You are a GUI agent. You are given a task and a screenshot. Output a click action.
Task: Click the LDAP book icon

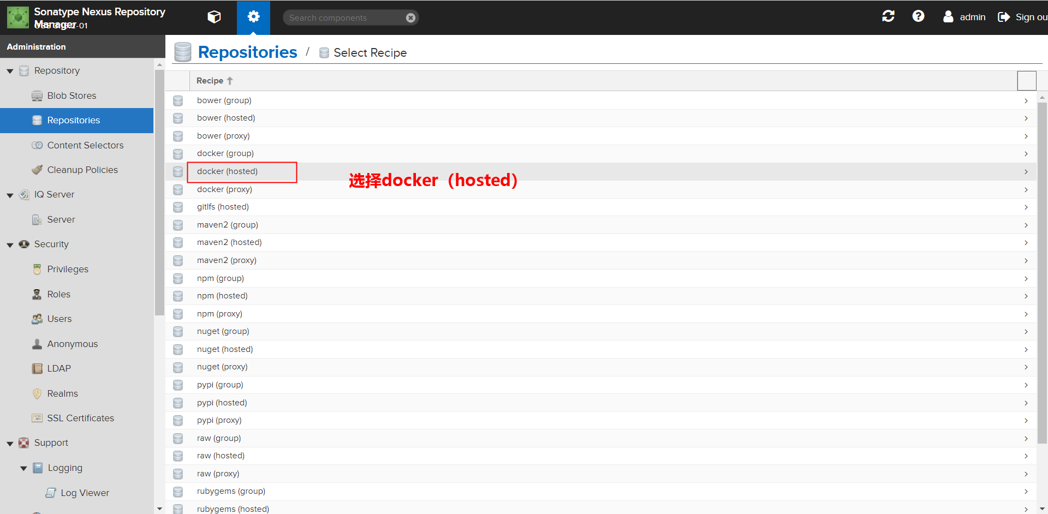tap(37, 368)
